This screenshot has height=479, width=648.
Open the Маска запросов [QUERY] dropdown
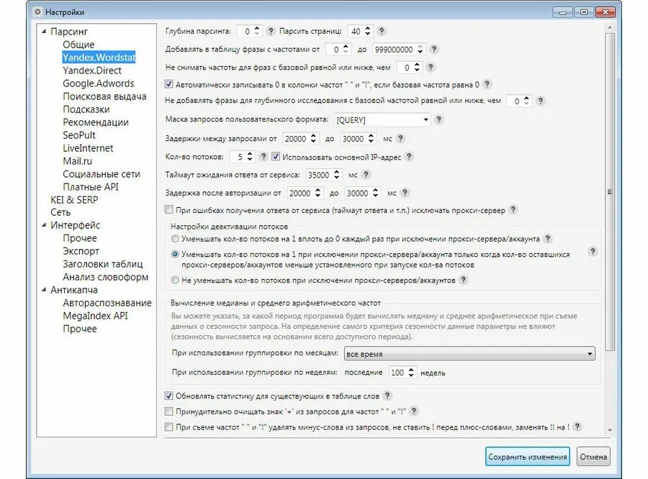click(x=382, y=119)
